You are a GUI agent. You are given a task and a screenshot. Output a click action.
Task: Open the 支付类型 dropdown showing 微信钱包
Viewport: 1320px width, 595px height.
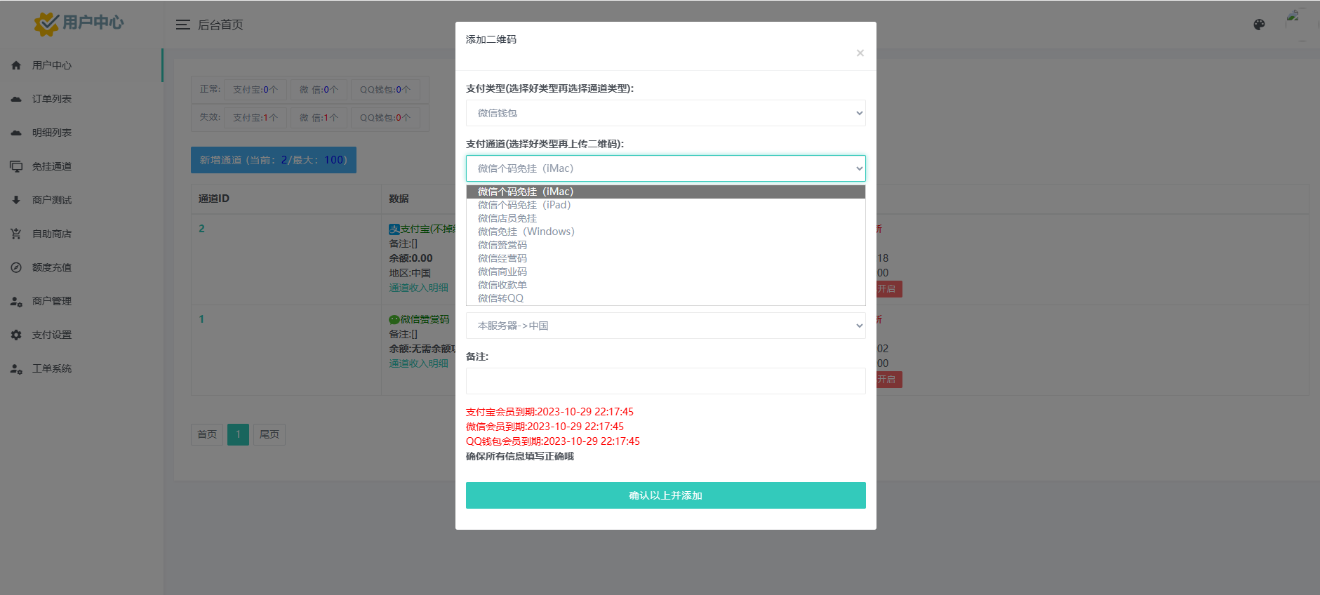pyautogui.click(x=665, y=113)
